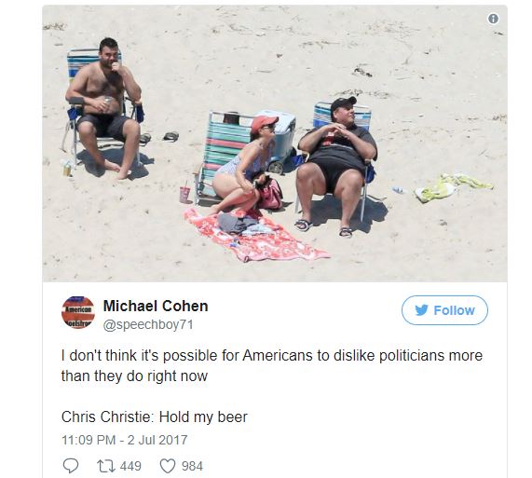View the 449 retweets count
The image size is (532, 478).
click(x=130, y=466)
